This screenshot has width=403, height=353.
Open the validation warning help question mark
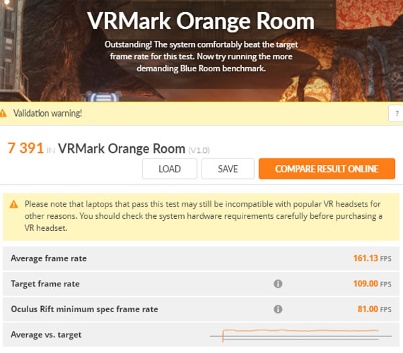click(397, 113)
